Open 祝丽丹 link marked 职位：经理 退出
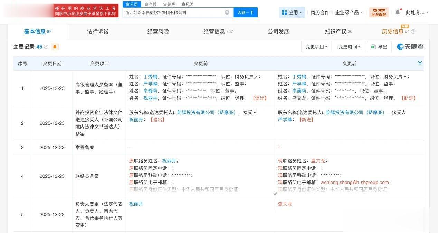 150,98
